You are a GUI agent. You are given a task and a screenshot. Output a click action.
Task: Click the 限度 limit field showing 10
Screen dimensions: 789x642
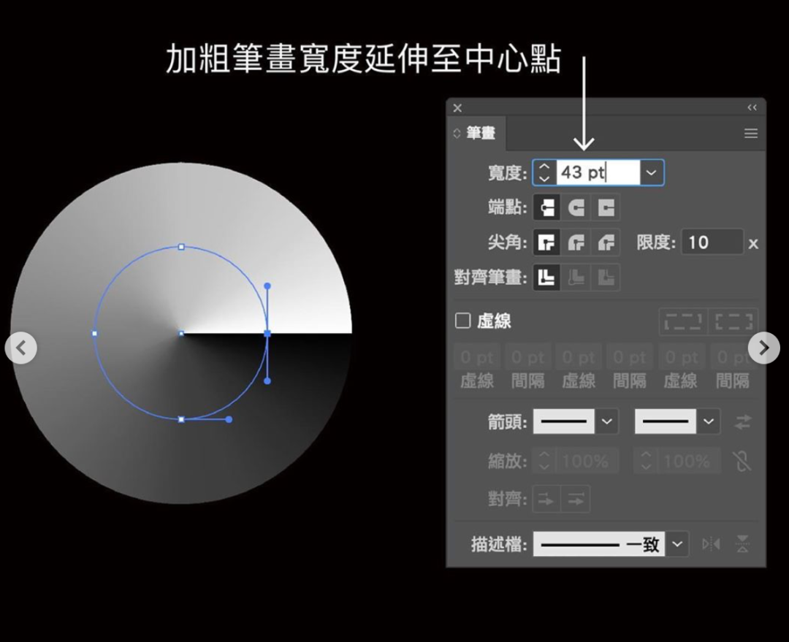tap(712, 242)
